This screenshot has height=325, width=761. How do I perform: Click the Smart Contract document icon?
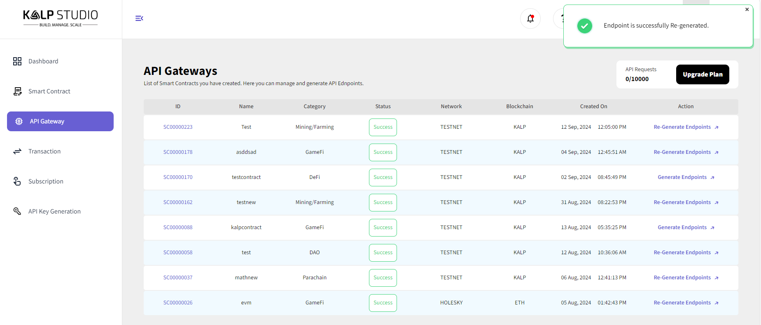coord(17,91)
